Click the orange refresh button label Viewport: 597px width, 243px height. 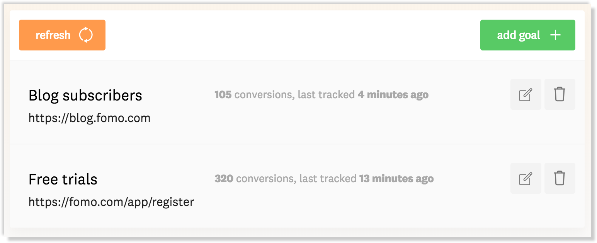point(53,35)
